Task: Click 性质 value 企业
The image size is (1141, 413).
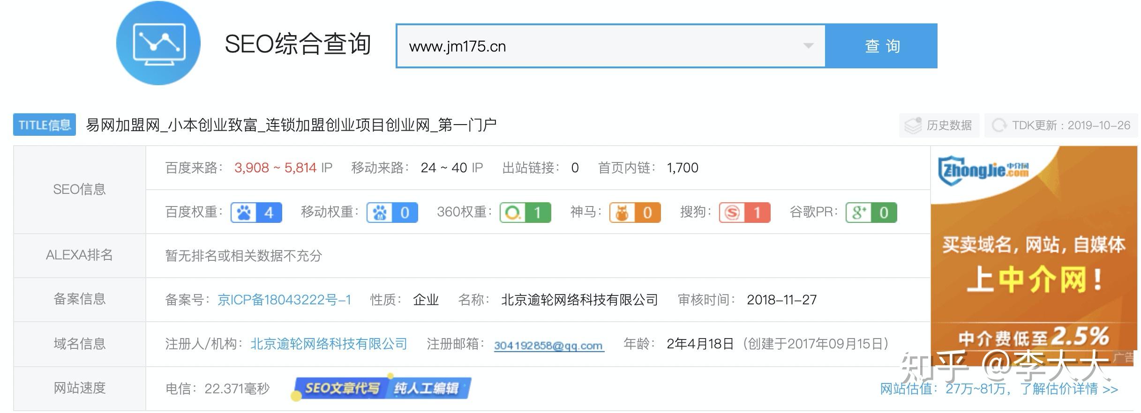Action: click(x=426, y=300)
